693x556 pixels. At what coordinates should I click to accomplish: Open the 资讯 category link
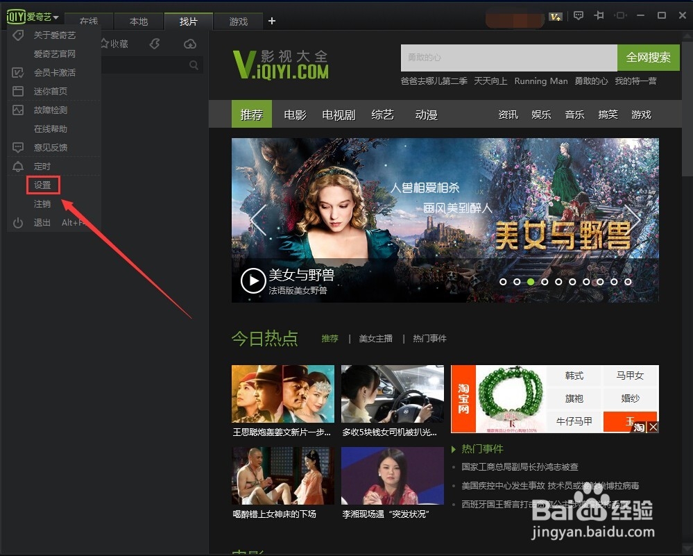[x=508, y=115]
